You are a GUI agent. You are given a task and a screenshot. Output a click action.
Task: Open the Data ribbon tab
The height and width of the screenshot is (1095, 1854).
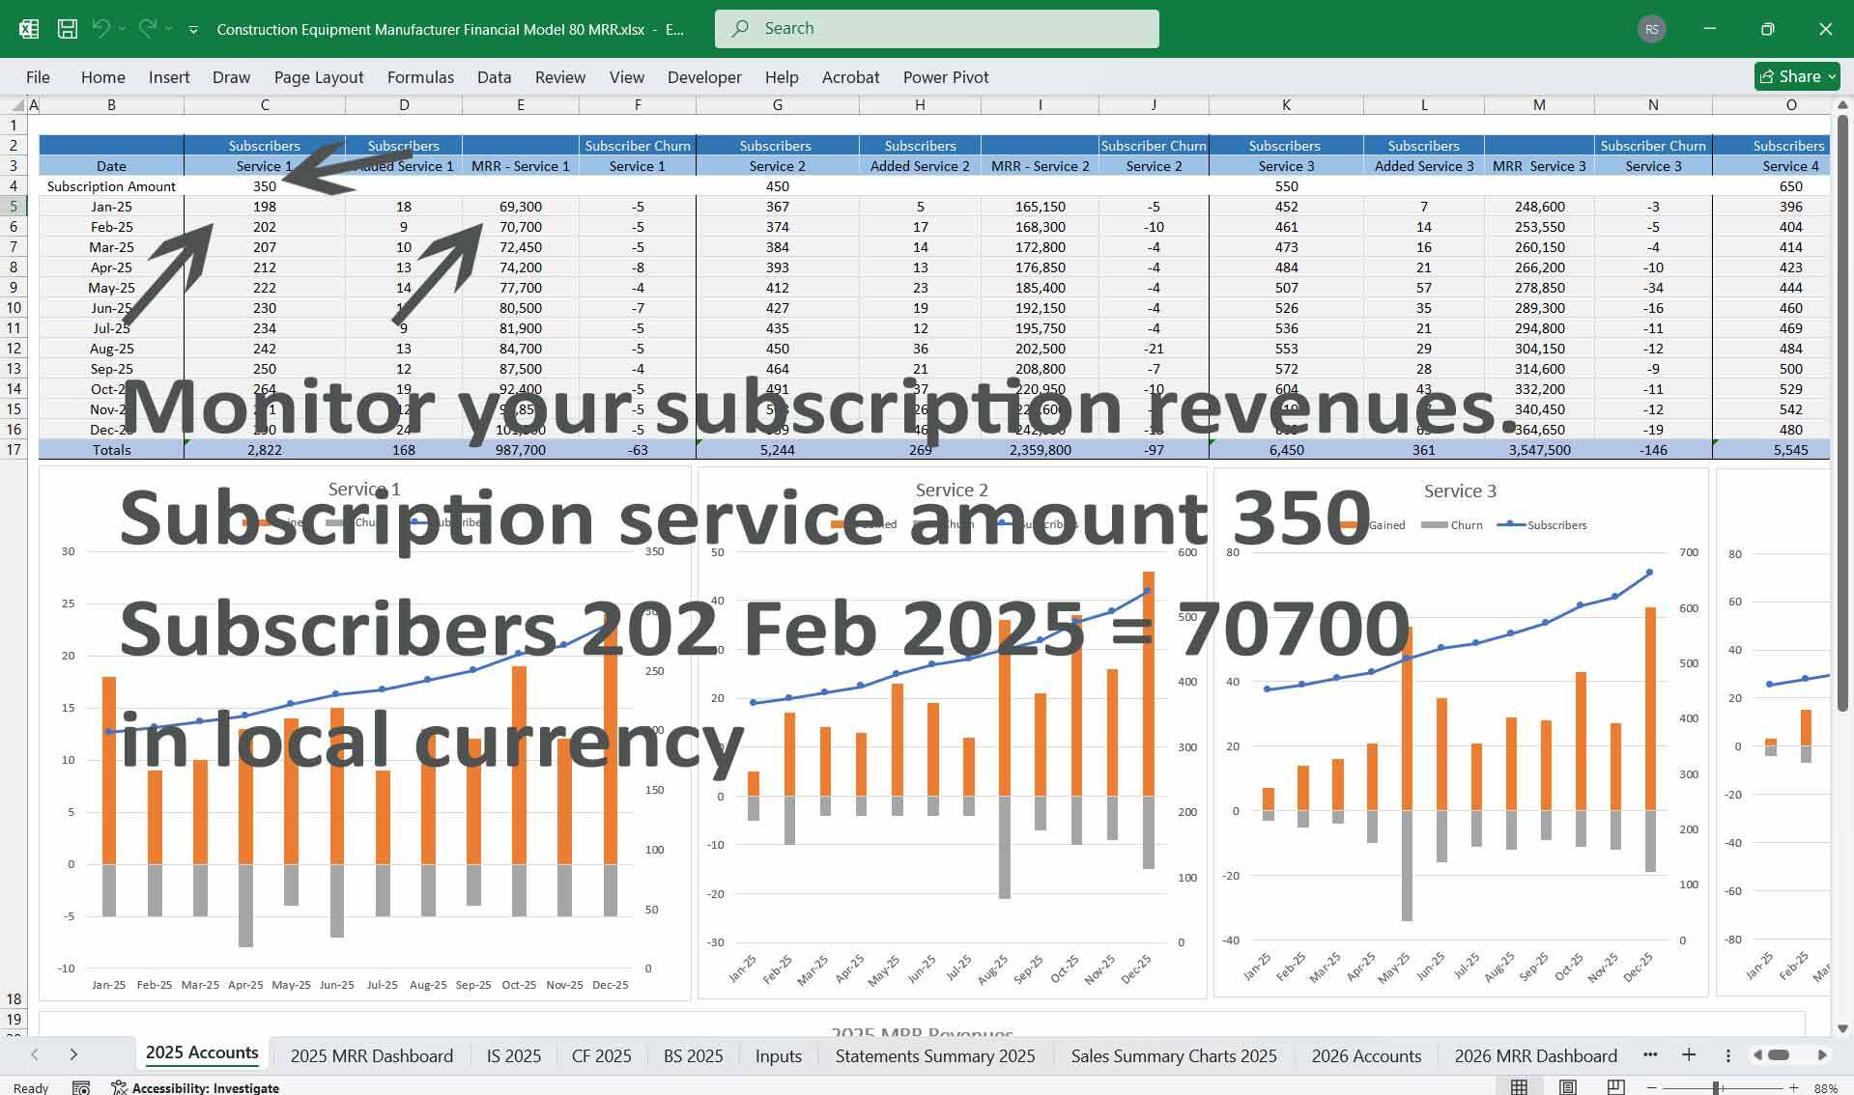click(494, 77)
